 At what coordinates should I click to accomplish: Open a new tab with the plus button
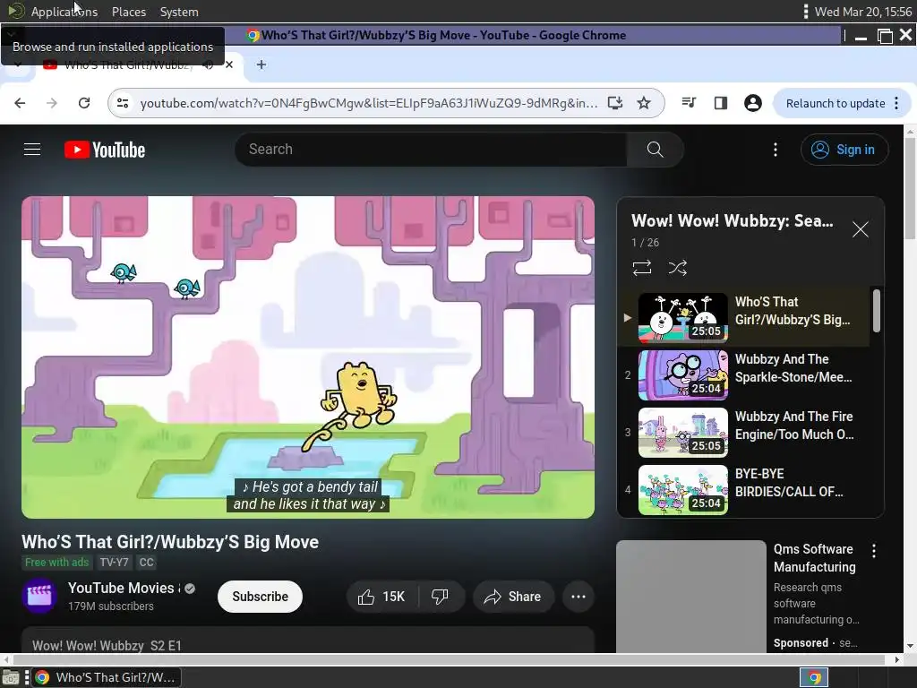(261, 64)
